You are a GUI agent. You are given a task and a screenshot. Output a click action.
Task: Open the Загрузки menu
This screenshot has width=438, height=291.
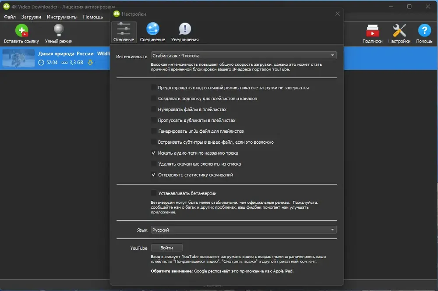[x=31, y=17]
